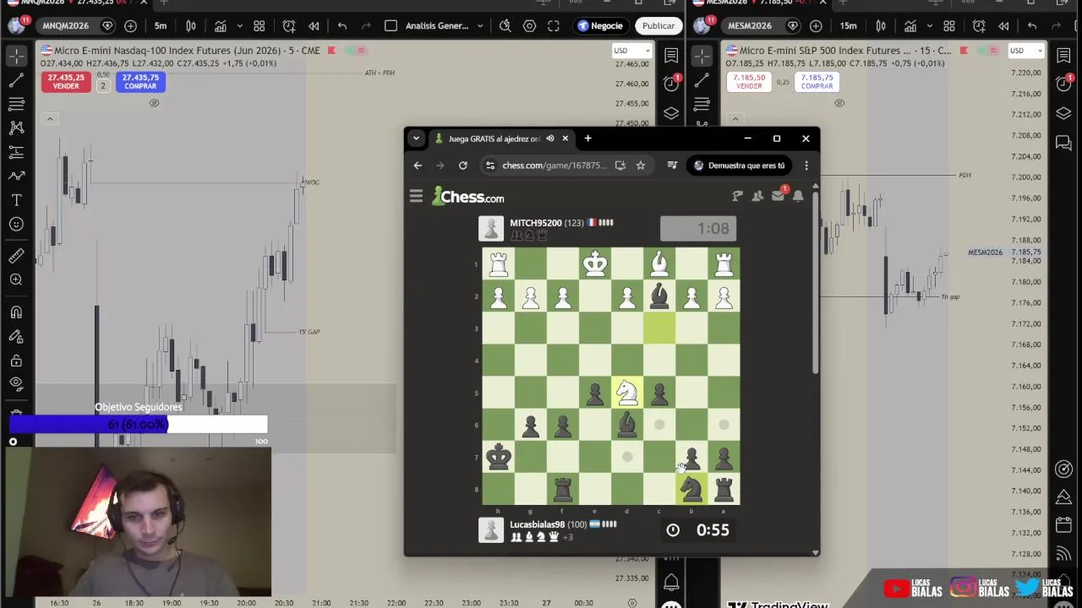Click VENDER 27.435,25 on Nasdaq chart

(x=66, y=81)
